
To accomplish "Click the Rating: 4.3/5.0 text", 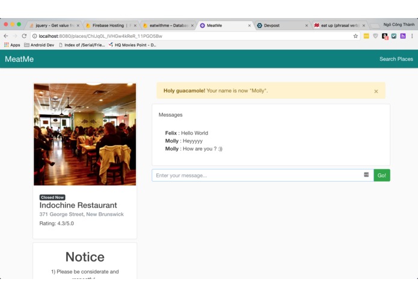I will coord(57,223).
